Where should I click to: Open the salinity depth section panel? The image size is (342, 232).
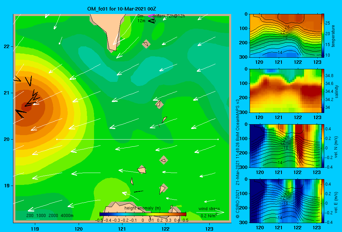[285, 91]
